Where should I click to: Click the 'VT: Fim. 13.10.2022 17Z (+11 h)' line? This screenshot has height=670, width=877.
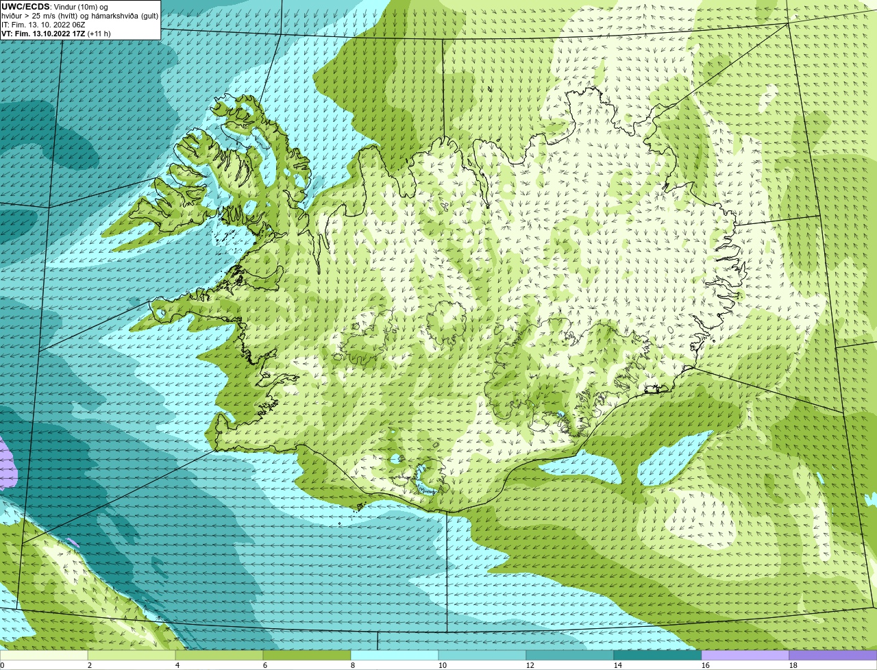click(x=56, y=33)
